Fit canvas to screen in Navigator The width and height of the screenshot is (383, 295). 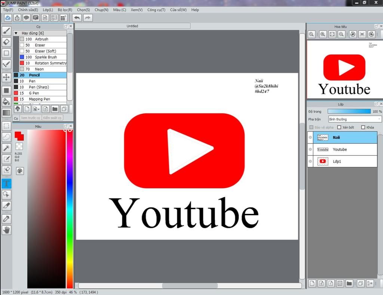click(x=332, y=34)
